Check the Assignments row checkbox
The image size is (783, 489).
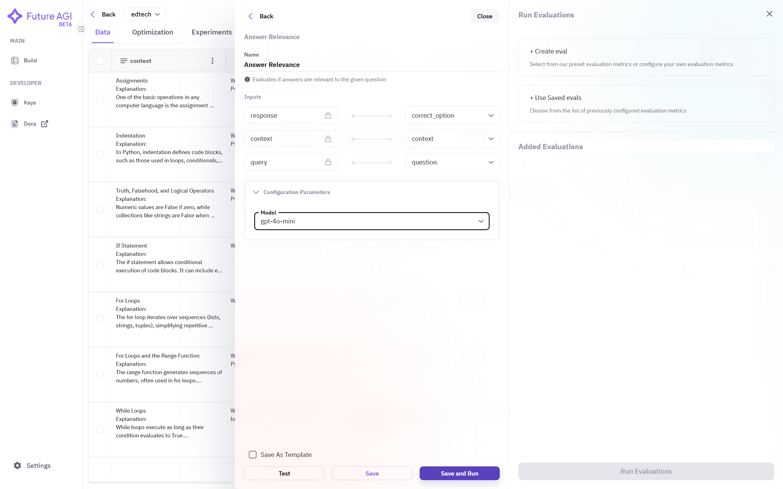pos(100,99)
